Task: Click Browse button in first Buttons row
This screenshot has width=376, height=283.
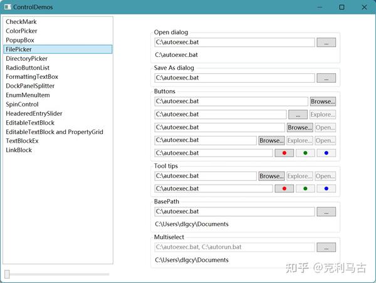Action: [323, 101]
